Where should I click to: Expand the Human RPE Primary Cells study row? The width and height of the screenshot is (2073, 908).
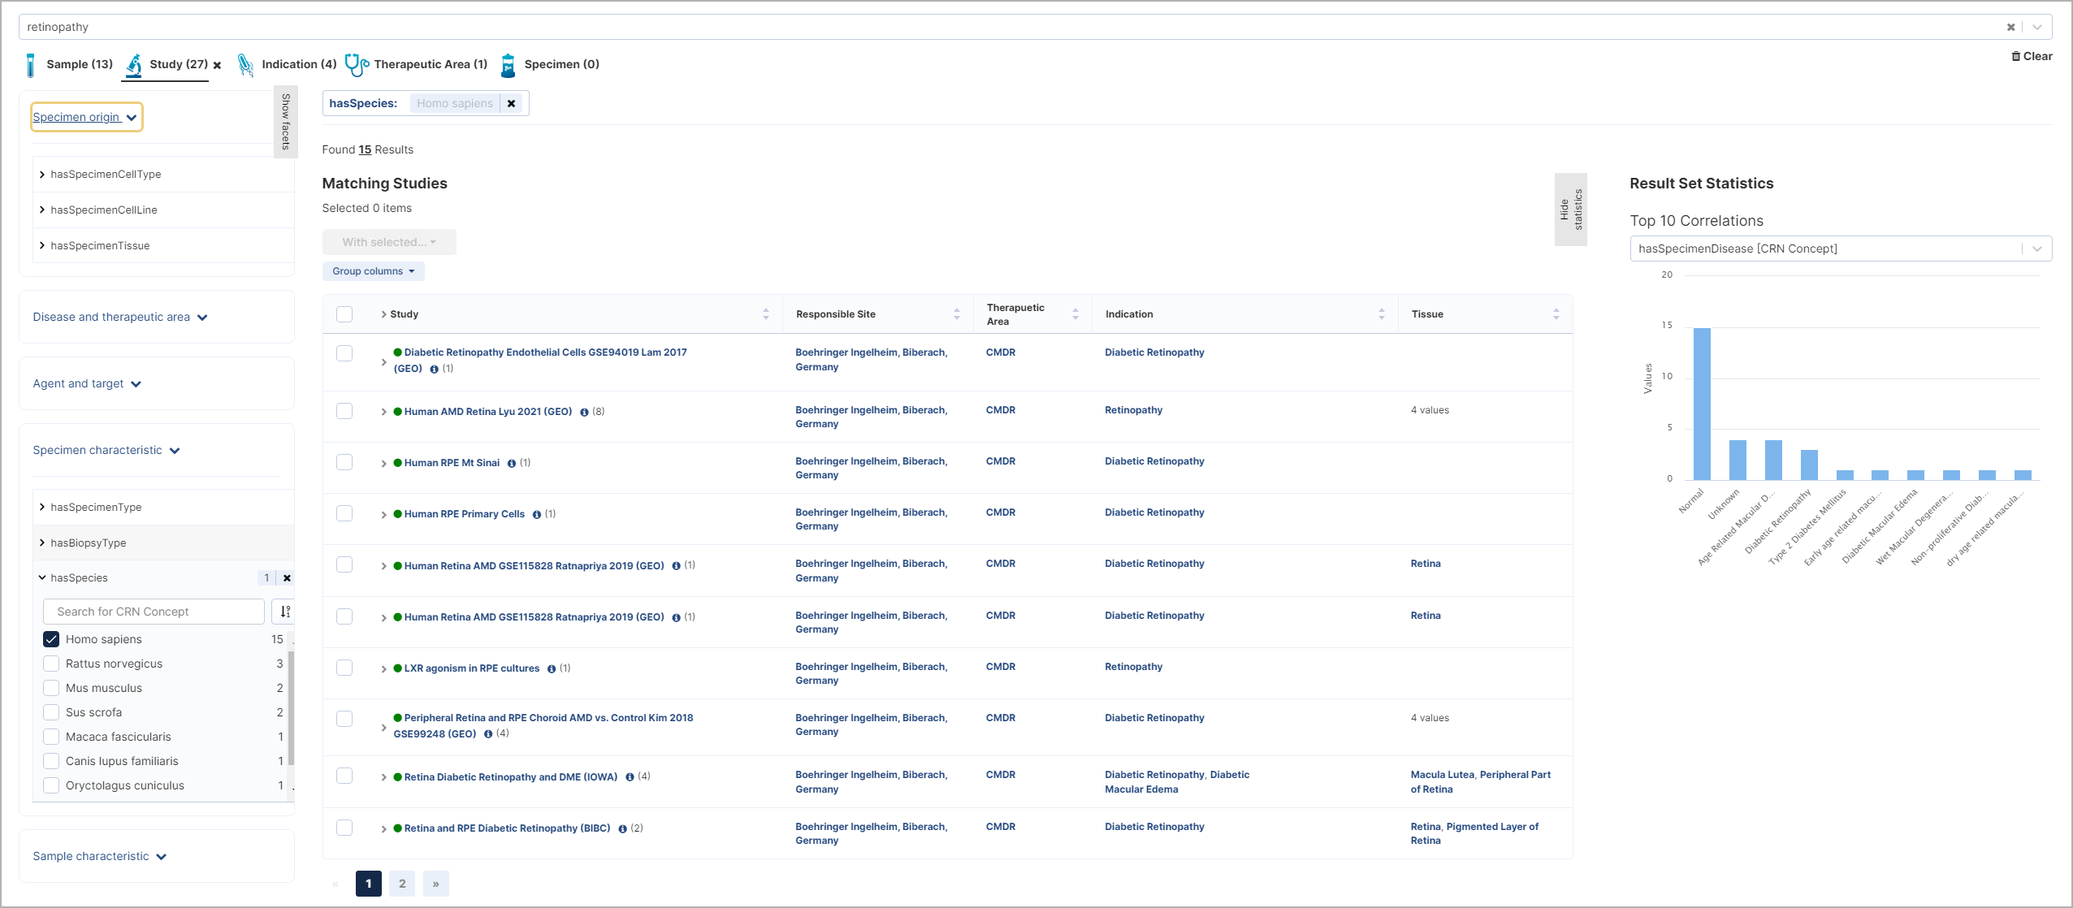383,515
